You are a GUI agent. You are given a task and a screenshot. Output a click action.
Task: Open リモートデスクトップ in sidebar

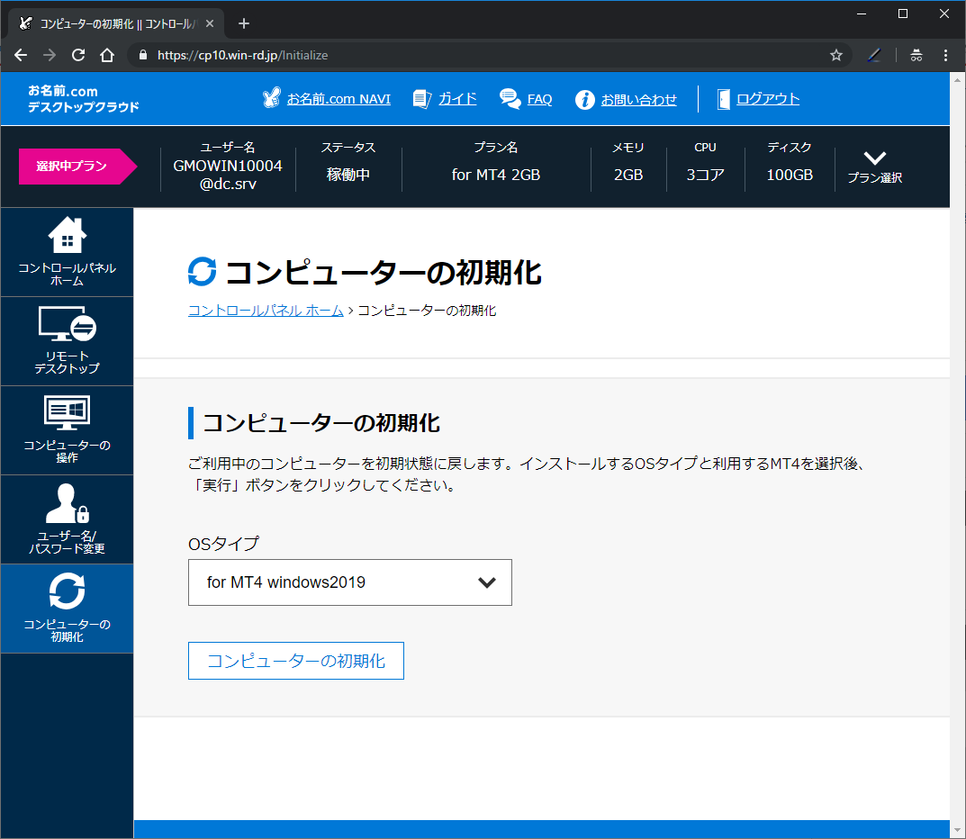[68, 341]
